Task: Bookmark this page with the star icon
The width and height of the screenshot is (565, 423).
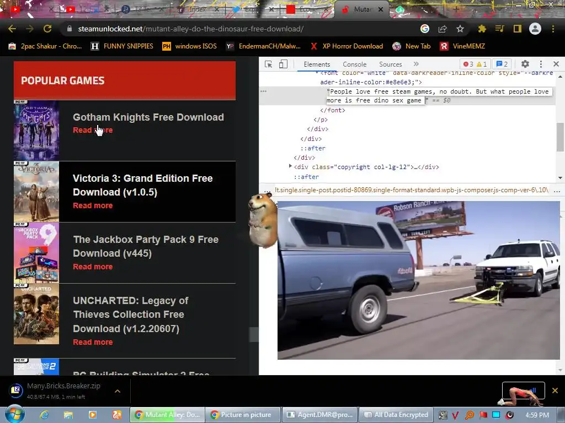Action: tap(460, 29)
